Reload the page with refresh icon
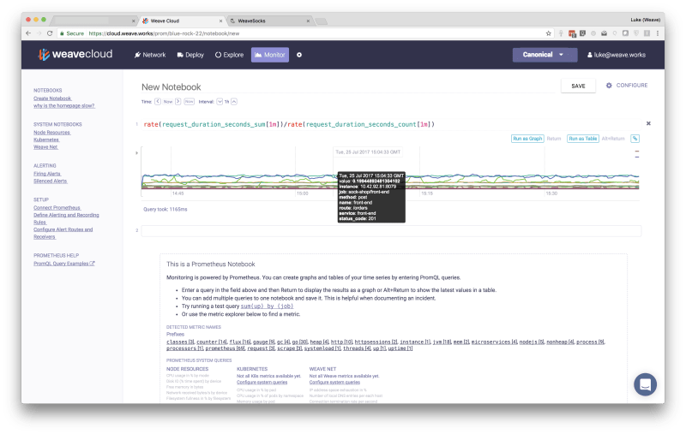Image resolution: width=686 pixels, height=434 pixels. [x=50, y=33]
